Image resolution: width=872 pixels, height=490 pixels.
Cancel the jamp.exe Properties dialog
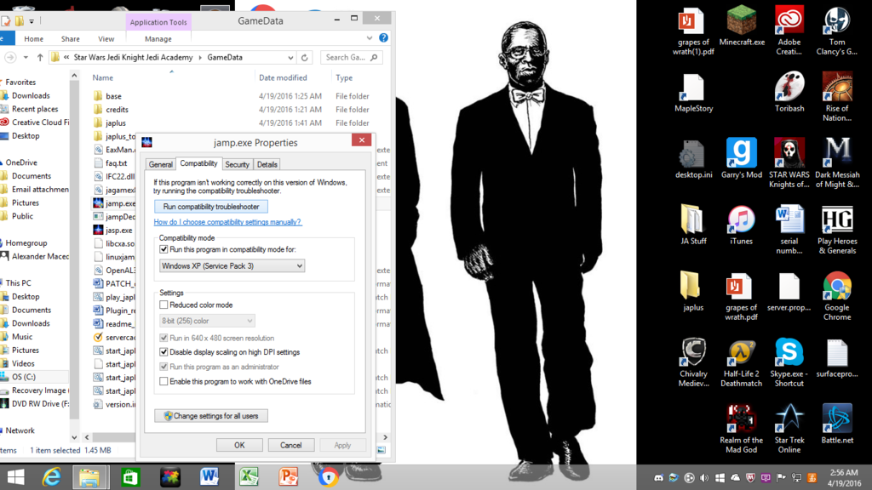click(291, 445)
